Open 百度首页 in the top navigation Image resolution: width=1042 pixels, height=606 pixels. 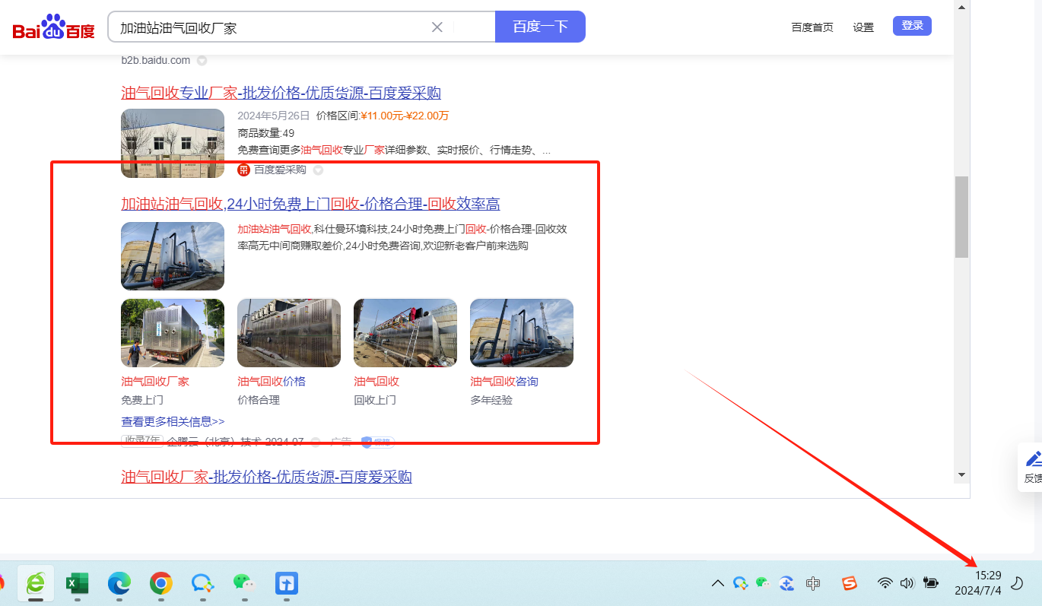point(812,27)
